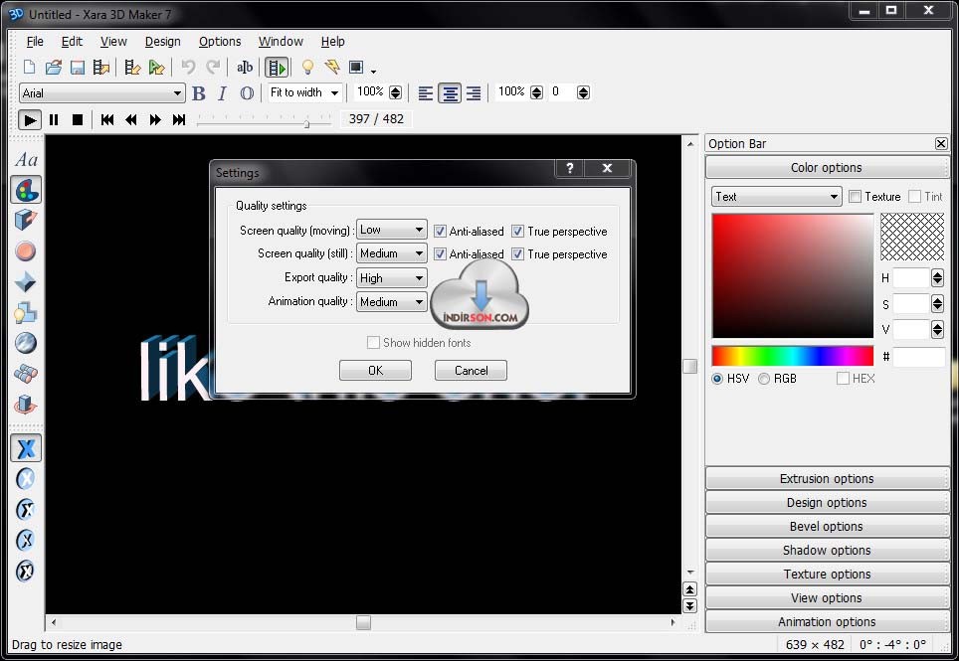
Task: Jump to the first animation frame
Action: [107, 119]
